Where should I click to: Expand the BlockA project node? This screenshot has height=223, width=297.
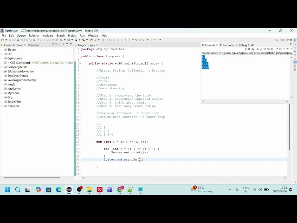click(x=2, y=50)
